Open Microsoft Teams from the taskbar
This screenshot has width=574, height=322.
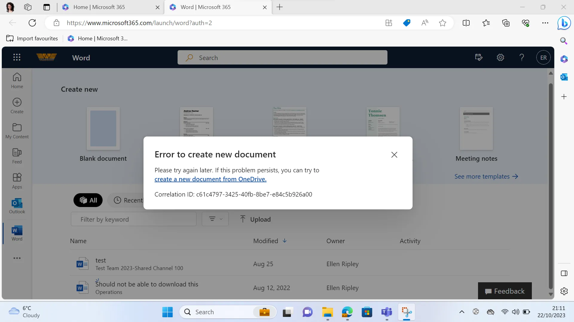coord(387,312)
